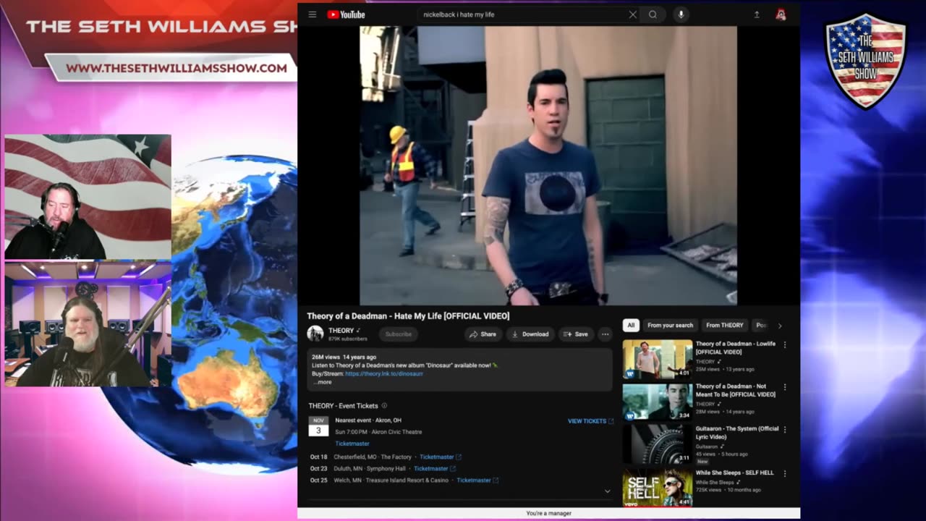Open the Not Meant To Be thumbnail
The height and width of the screenshot is (521, 926).
[x=658, y=402]
